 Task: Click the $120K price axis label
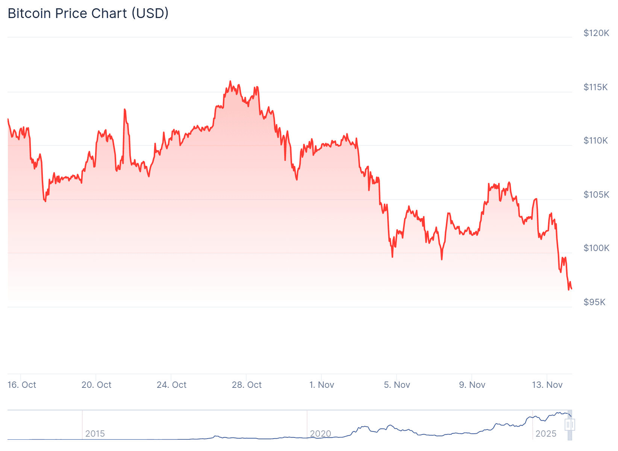coord(596,33)
